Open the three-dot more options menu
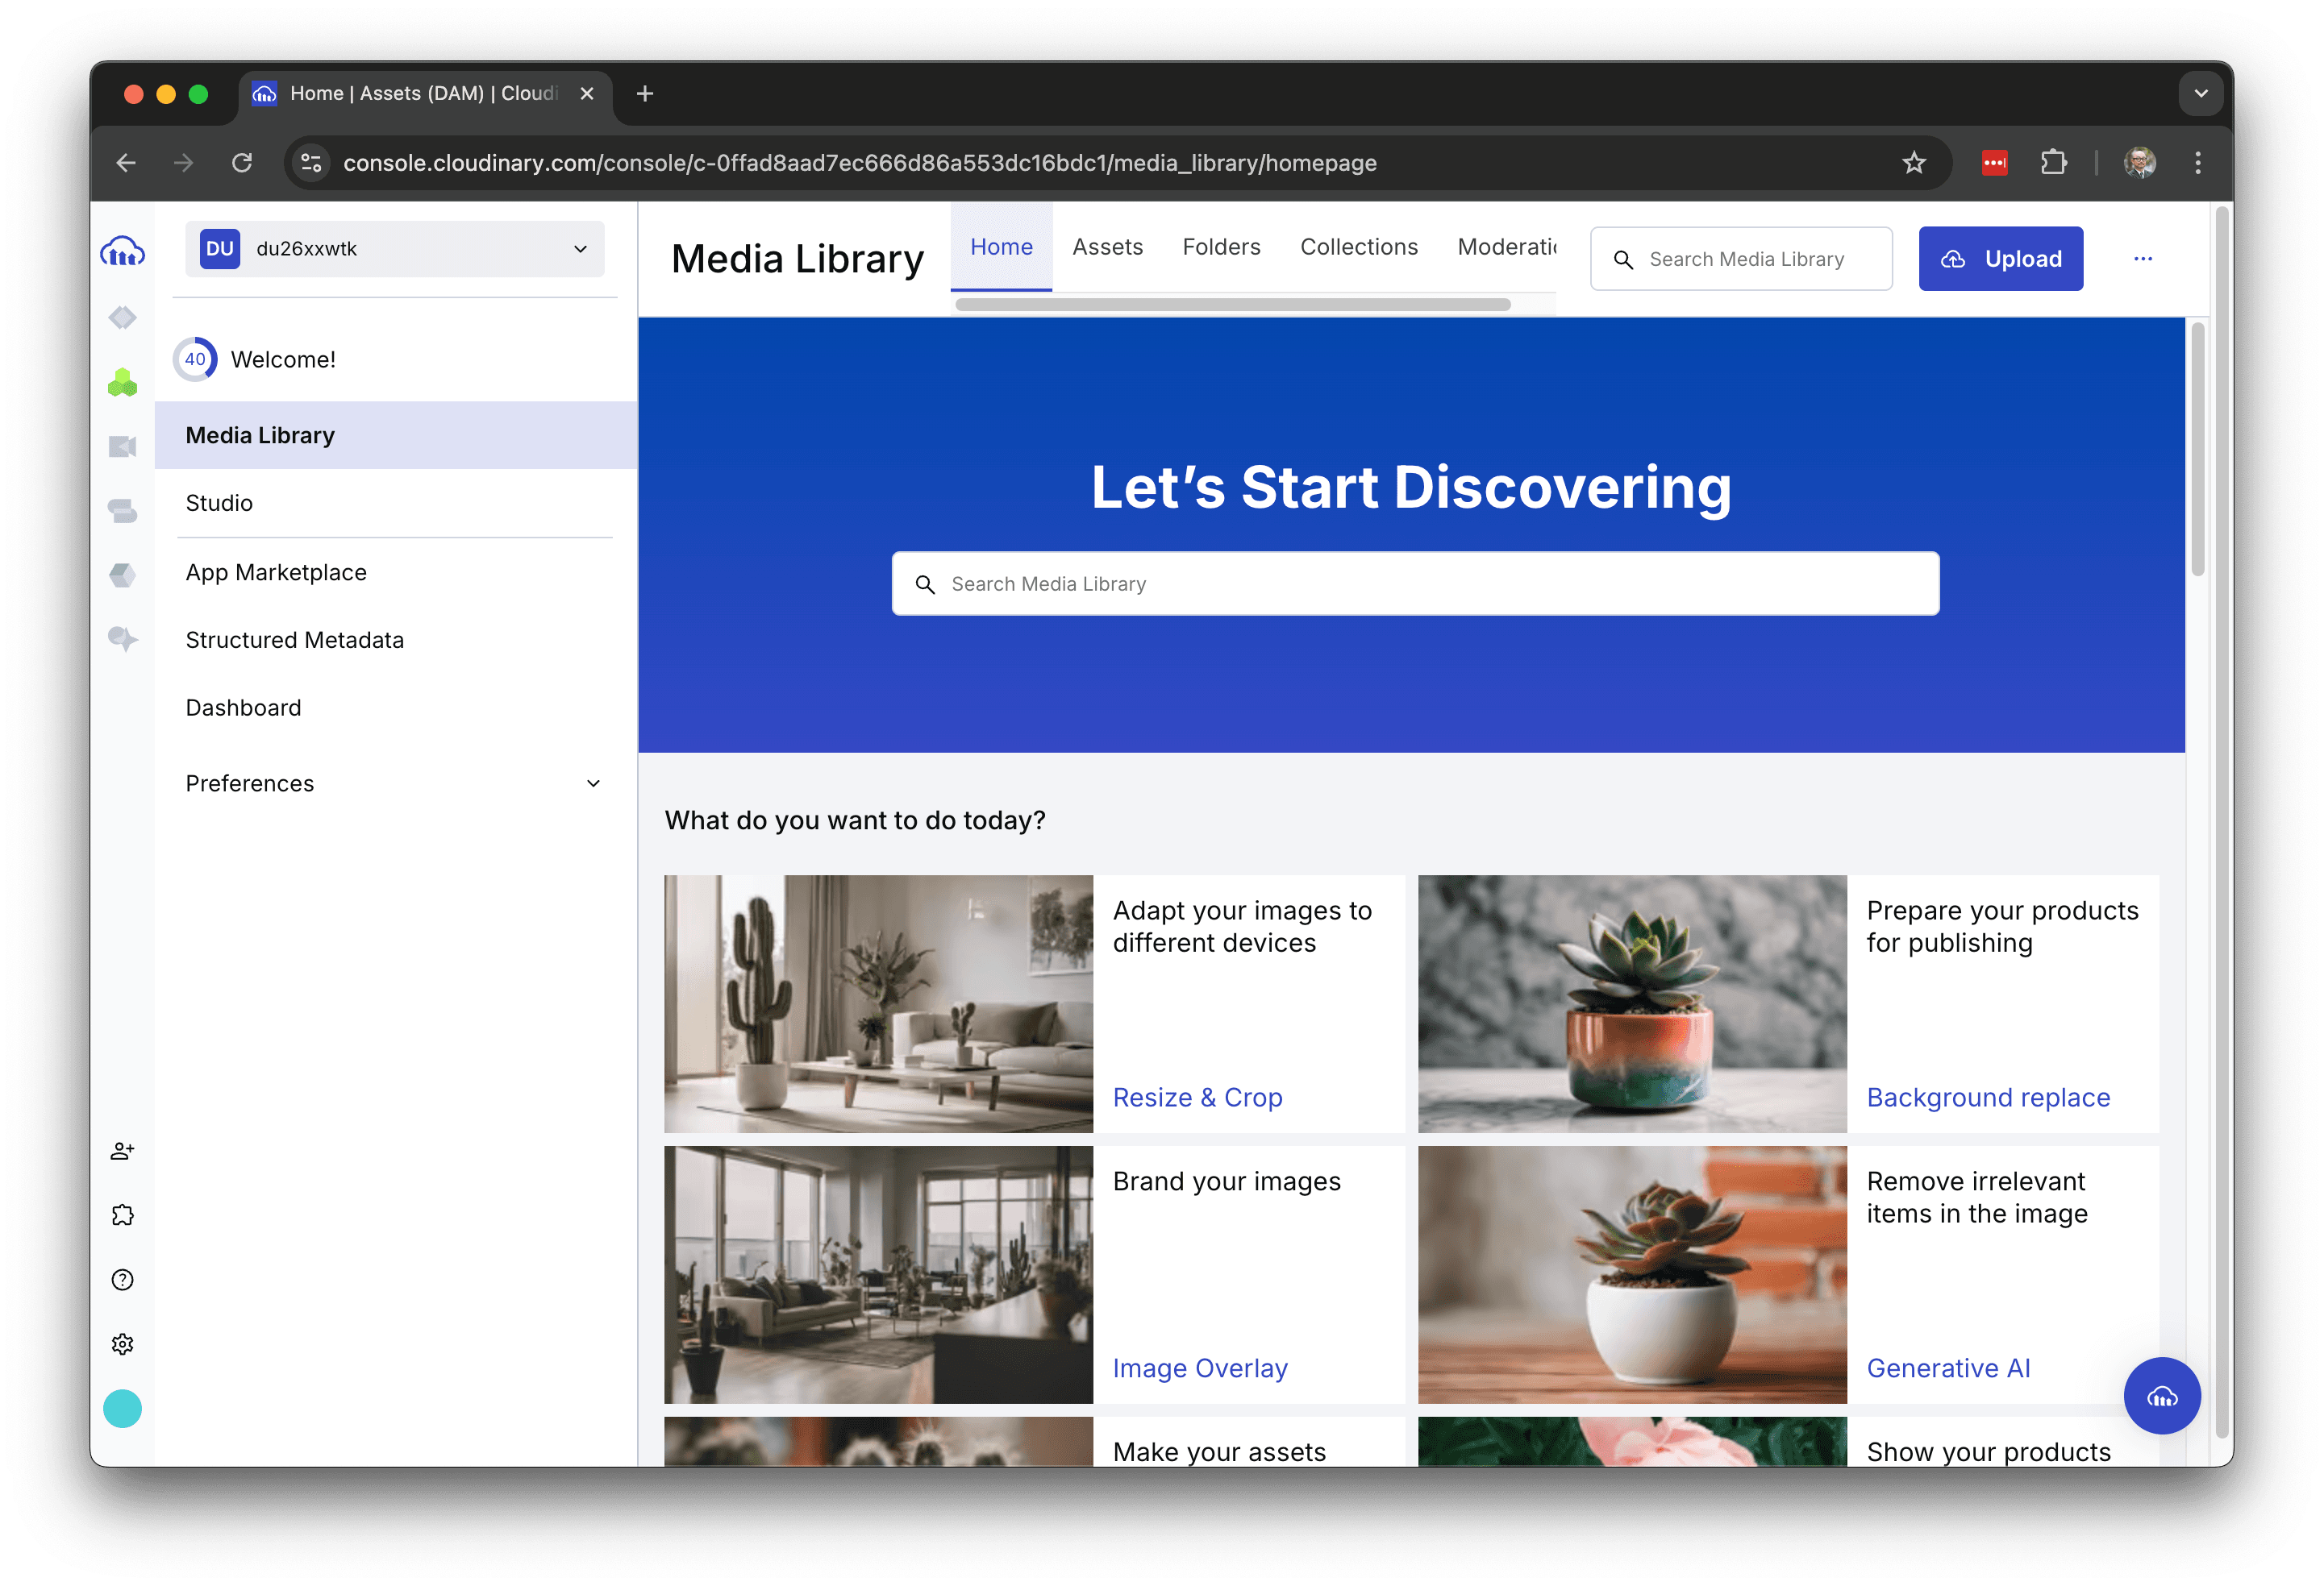The height and width of the screenshot is (1586, 2324). [x=2142, y=259]
